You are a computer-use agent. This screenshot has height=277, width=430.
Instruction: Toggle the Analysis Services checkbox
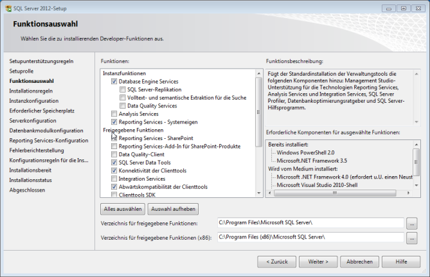point(114,114)
